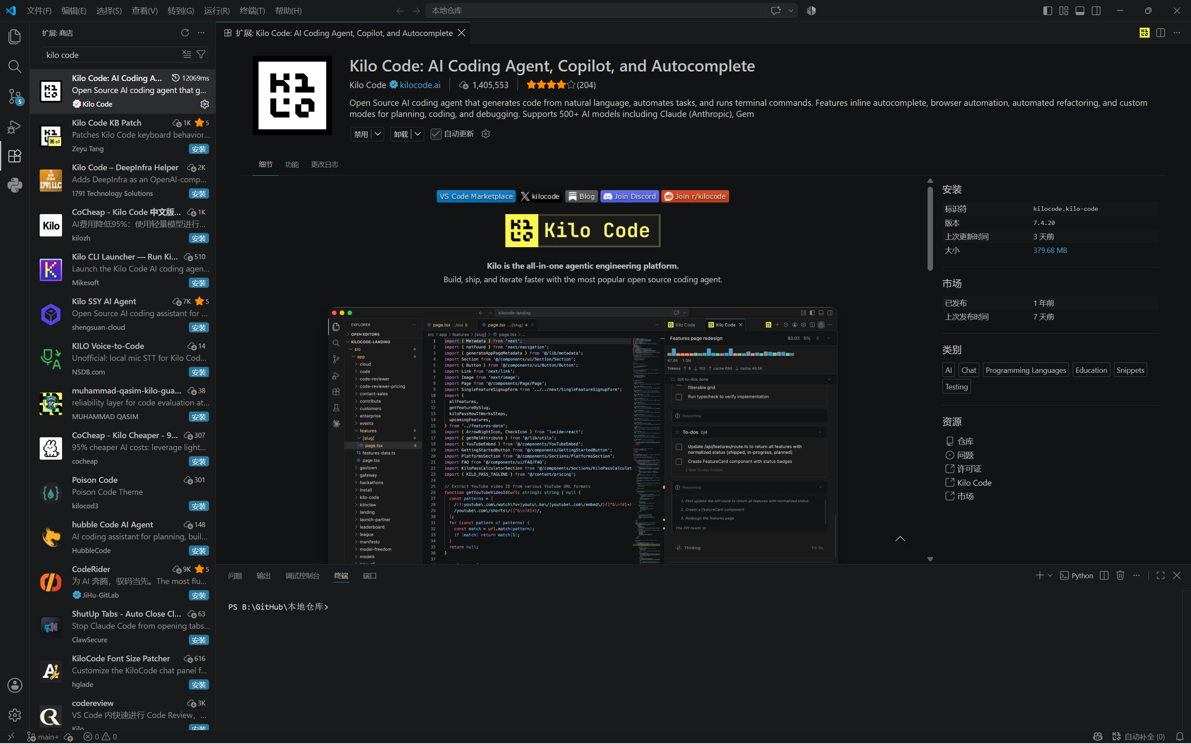Open the chat dropdown arrow in the title bar
Viewport: 1191px width, 744px height.
pos(791,11)
